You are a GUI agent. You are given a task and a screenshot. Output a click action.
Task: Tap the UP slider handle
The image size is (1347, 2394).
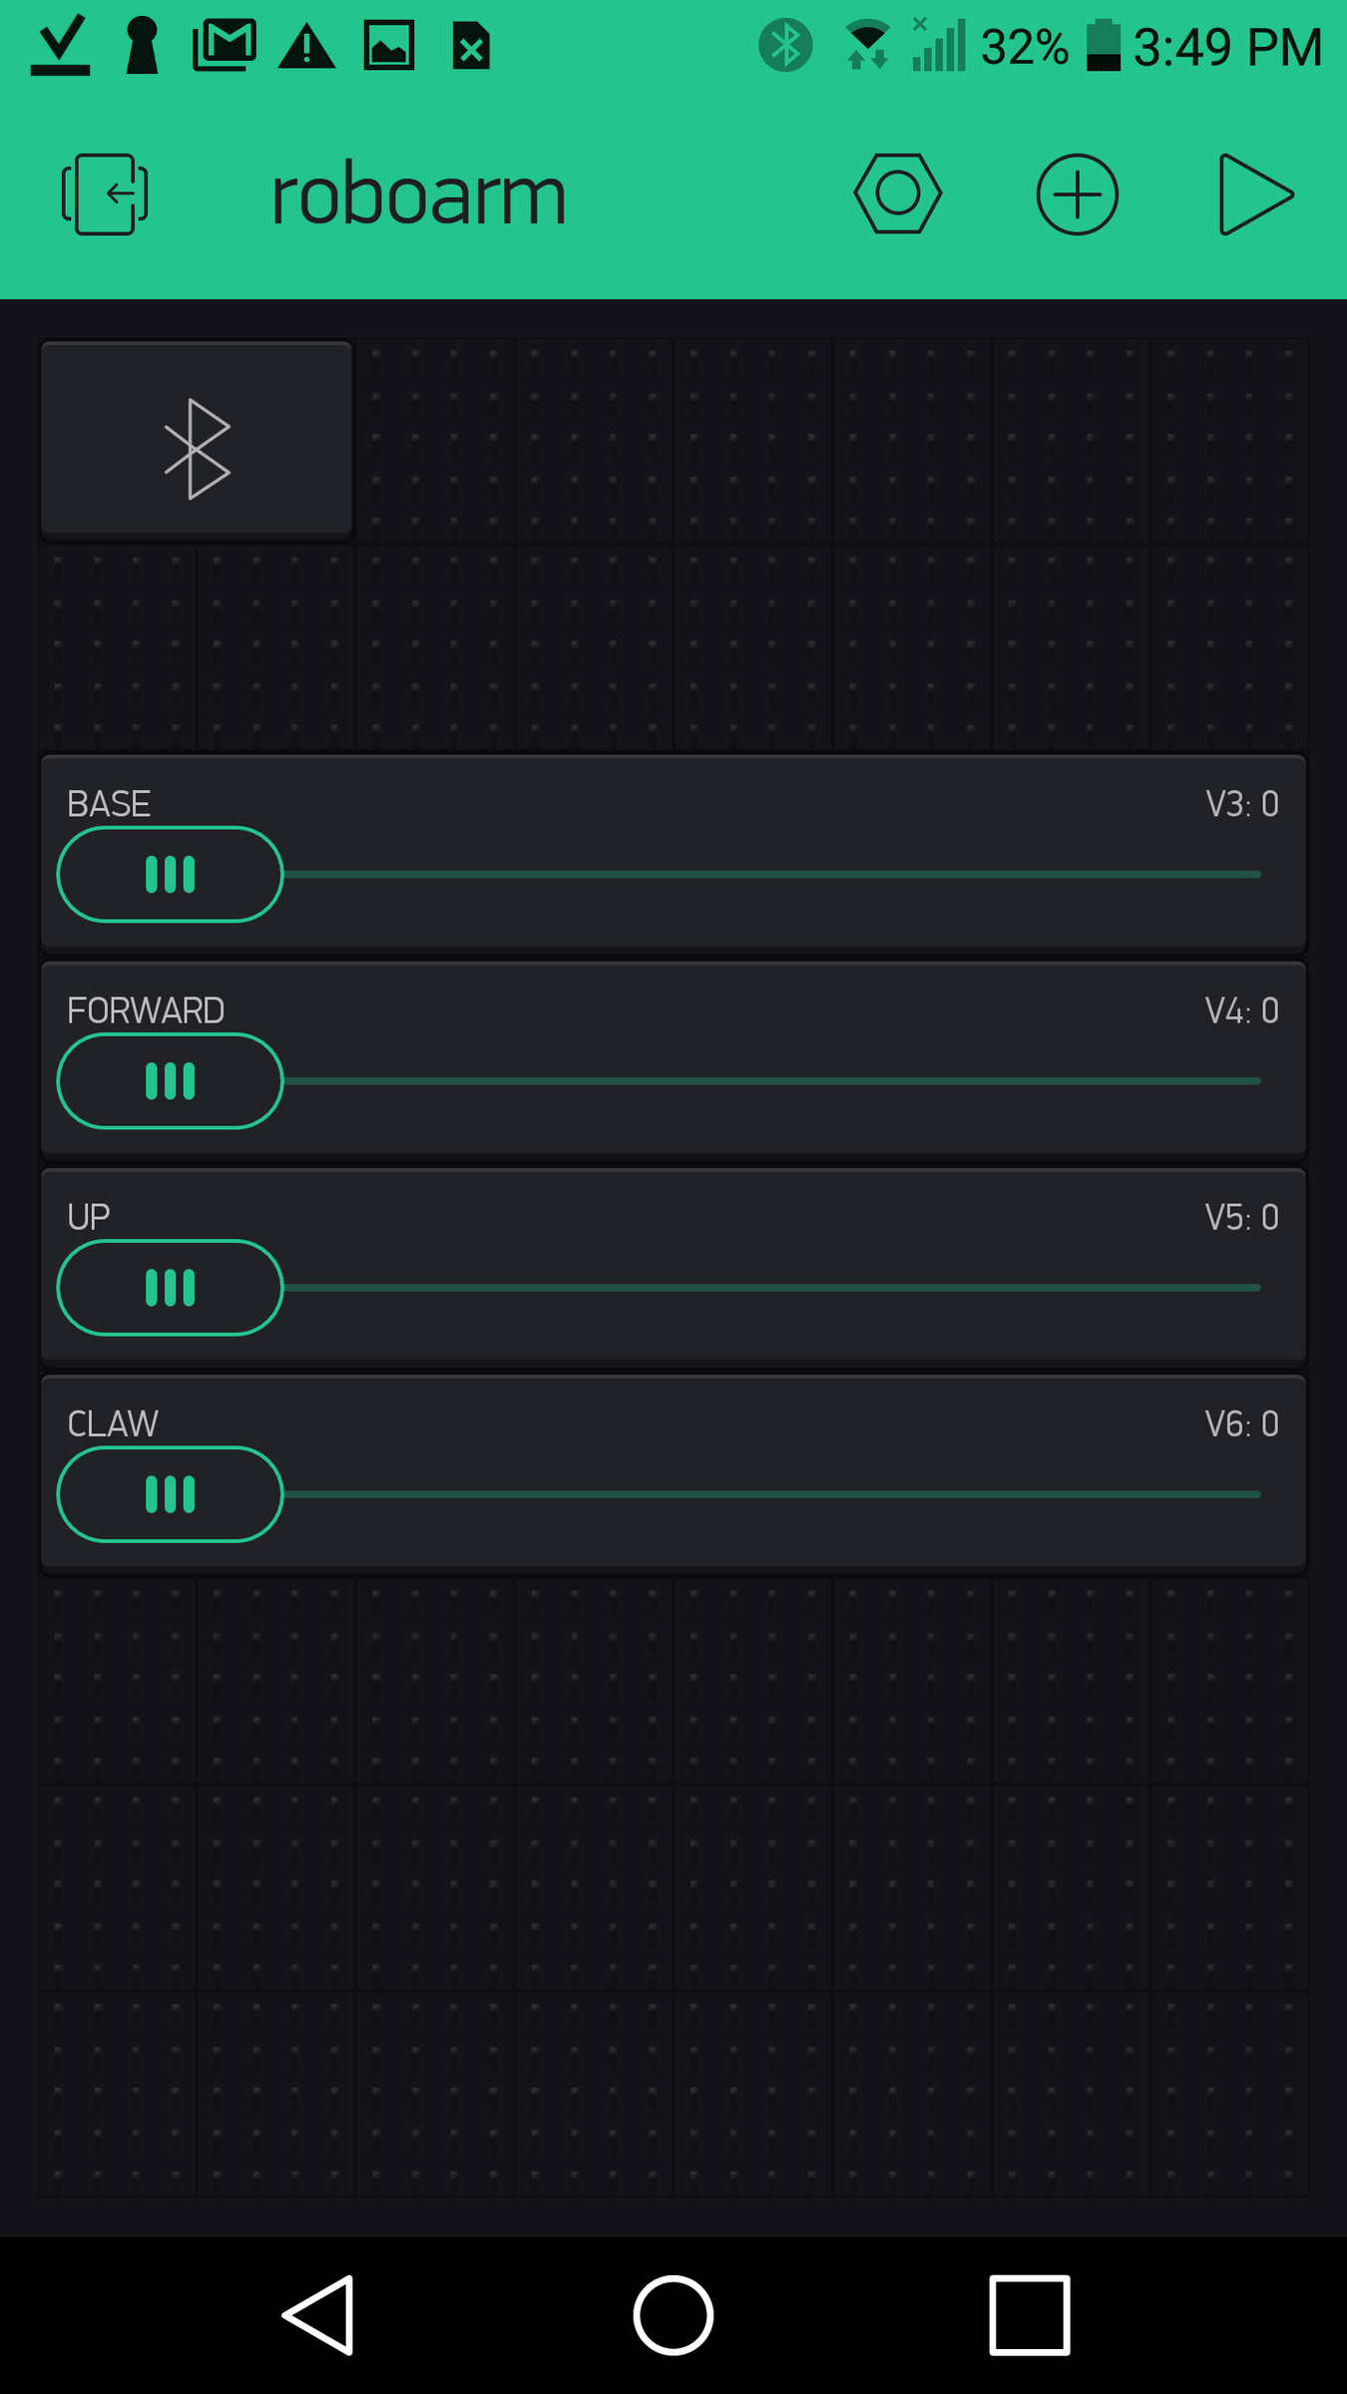tap(171, 1288)
